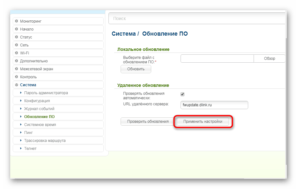Click the URL удалённого сервера label
Screen dimensions: 297x189
[x=146, y=104]
